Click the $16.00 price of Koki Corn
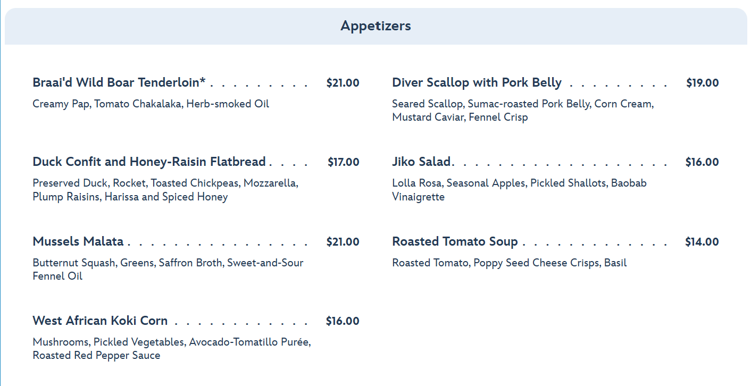This screenshot has width=751, height=386. coord(343,321)
